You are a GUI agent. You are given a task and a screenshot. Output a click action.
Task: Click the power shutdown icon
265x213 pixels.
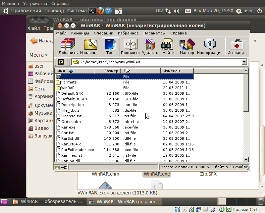tap(260, 11)
